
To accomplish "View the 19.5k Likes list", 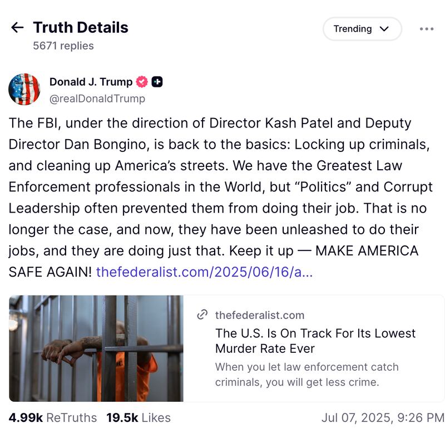I will [139, 417].
